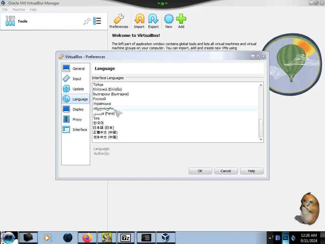Open Firefox from the taskbar
The height and width of the screenshot is (244, 325).
click(x=87, y=238)
